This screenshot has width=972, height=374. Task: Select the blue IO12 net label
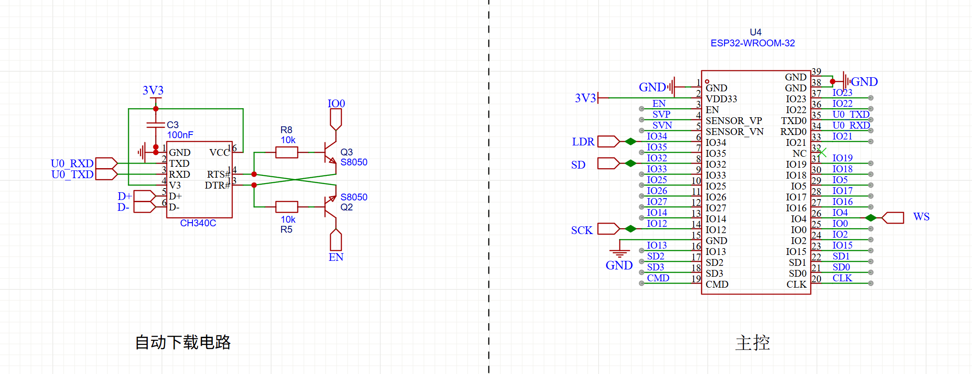(x=657, y=224)
